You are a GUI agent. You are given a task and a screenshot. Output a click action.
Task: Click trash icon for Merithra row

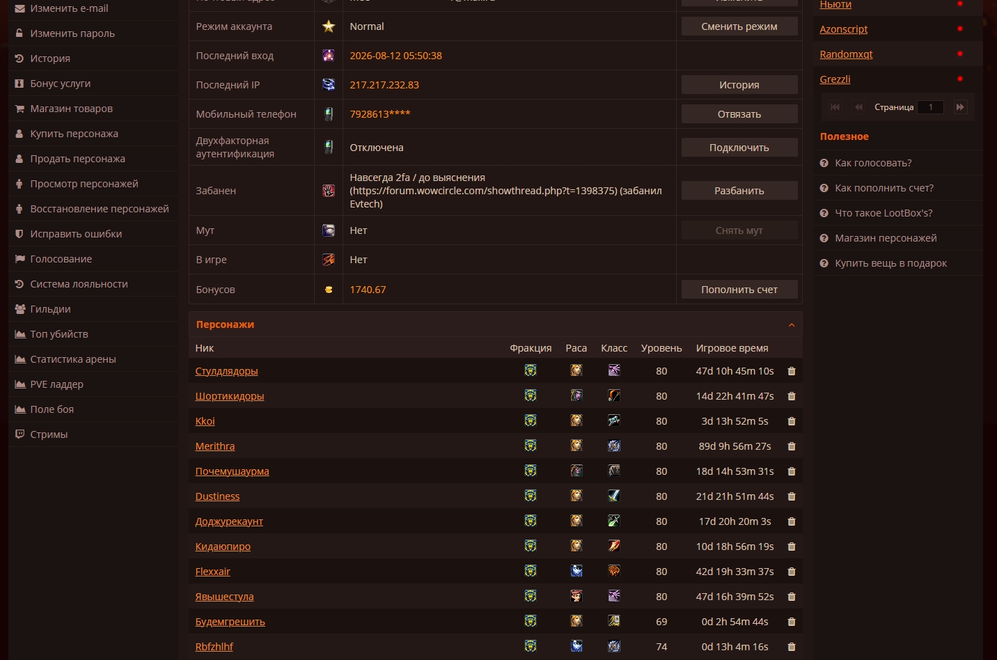(791, 446)
